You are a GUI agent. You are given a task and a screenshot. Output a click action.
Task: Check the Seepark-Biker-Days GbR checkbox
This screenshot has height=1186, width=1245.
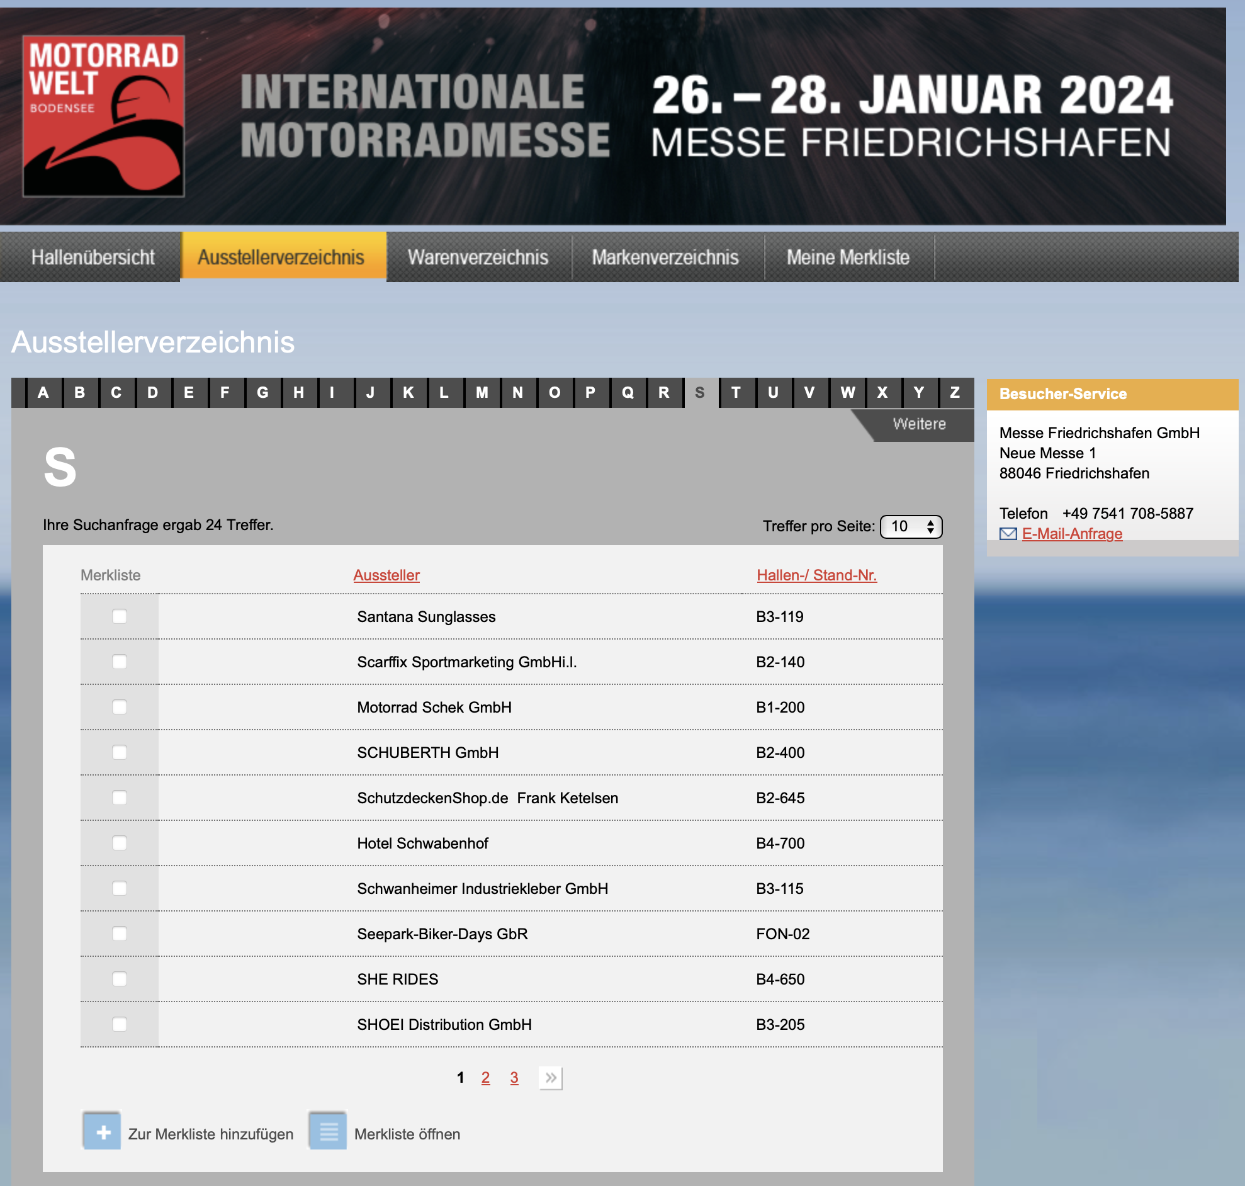click(x=120, y=934)
